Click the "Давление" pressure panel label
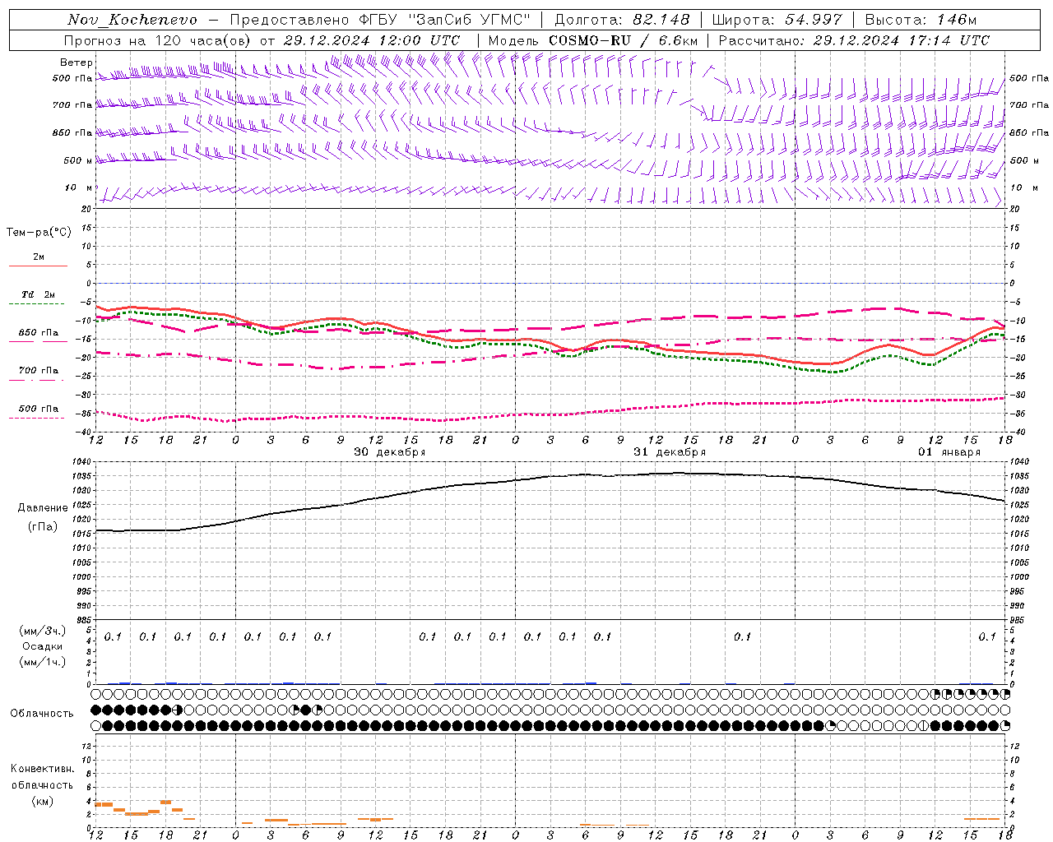Viewport: 1053px width, 842px height. 43,508
